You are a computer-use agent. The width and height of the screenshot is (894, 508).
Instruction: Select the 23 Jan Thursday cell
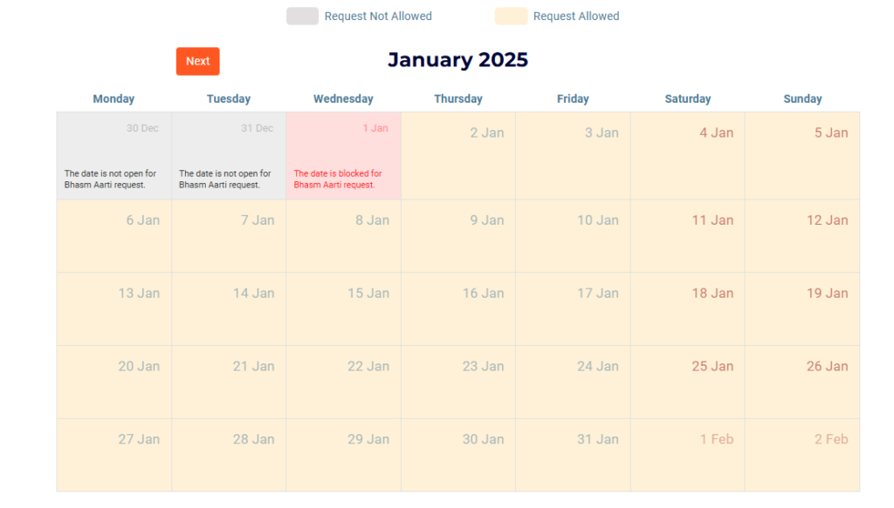[x=458, y=383]
